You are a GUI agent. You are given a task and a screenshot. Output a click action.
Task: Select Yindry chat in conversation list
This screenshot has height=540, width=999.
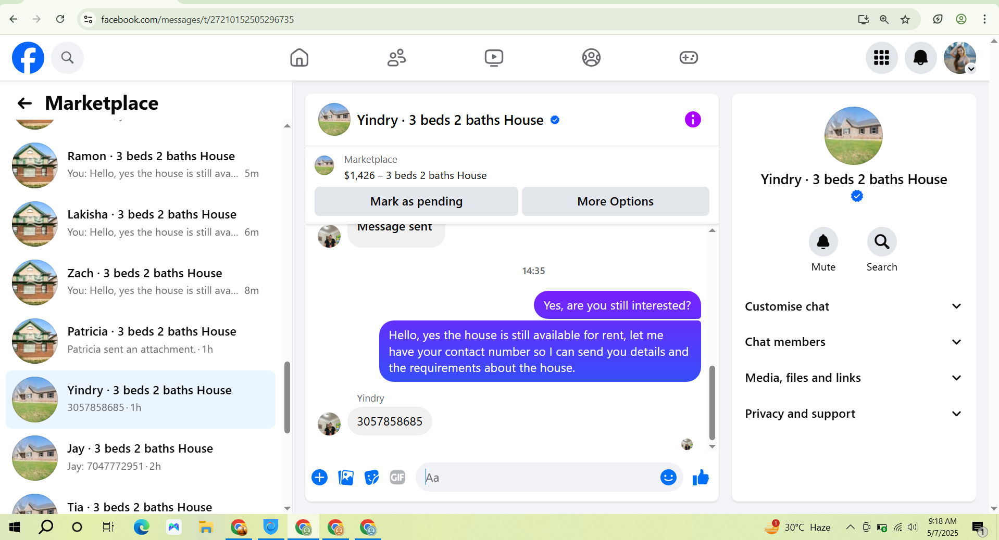[141, 399]
